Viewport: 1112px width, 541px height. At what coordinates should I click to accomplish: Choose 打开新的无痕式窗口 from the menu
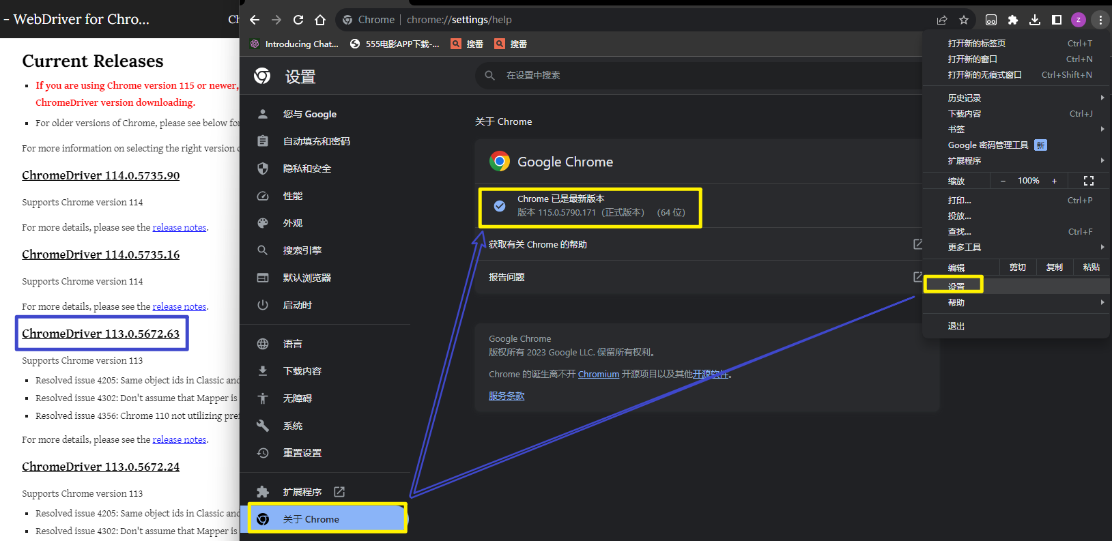(984, 75)
